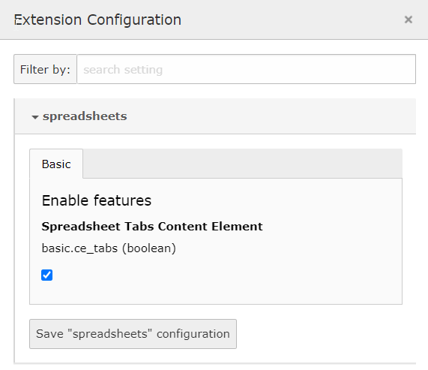Click the small down-triangle before spreadsheets
This screenshot has width=428, height=370.
click(35, 117)
